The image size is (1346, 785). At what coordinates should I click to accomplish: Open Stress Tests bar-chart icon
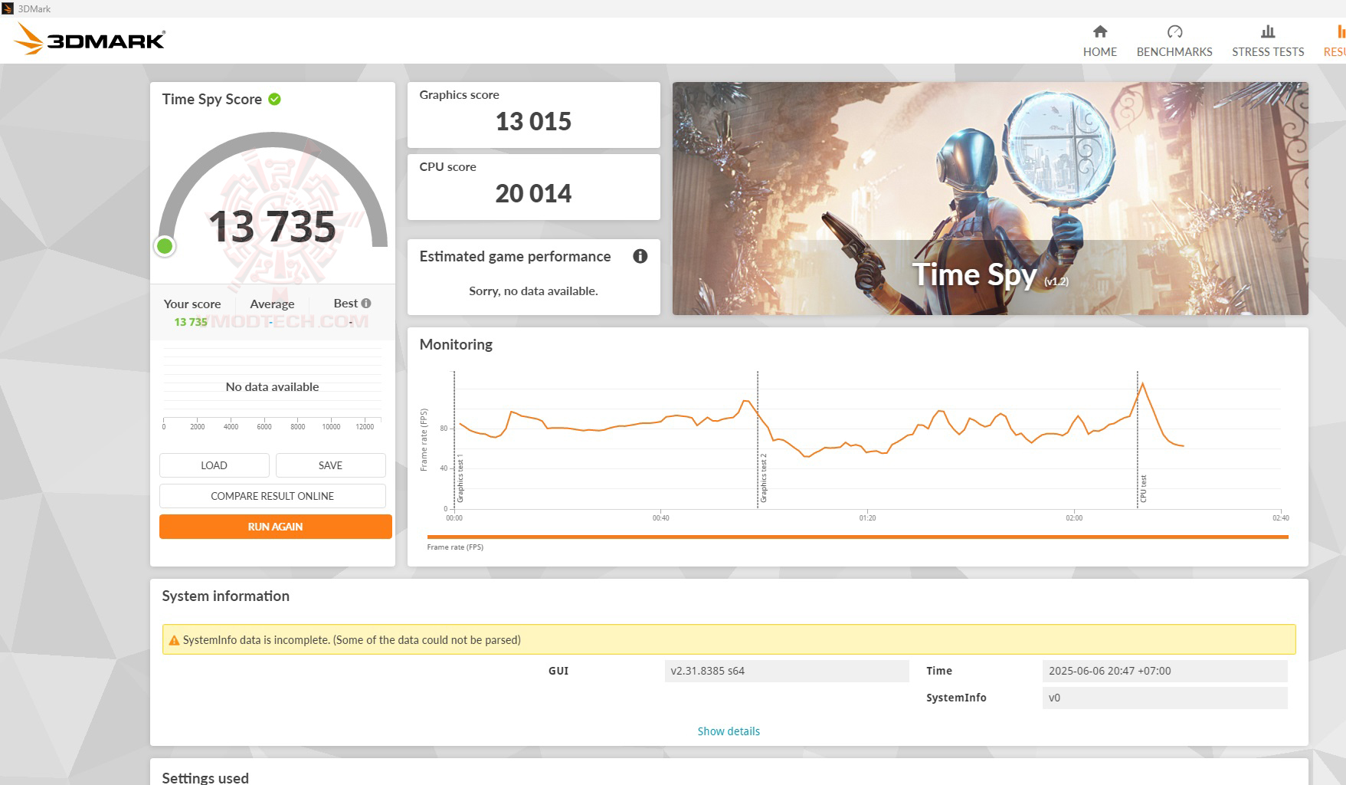(x=1267, y=31)
